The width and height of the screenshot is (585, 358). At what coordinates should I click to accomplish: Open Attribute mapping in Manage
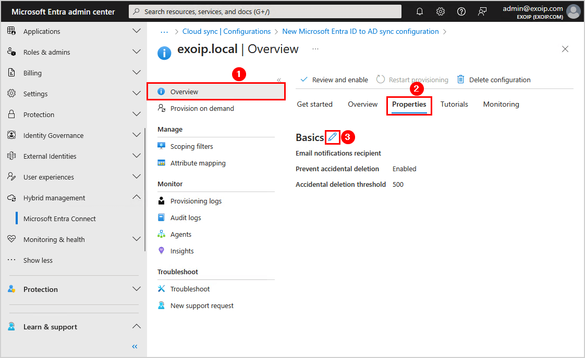click(198, 163)
